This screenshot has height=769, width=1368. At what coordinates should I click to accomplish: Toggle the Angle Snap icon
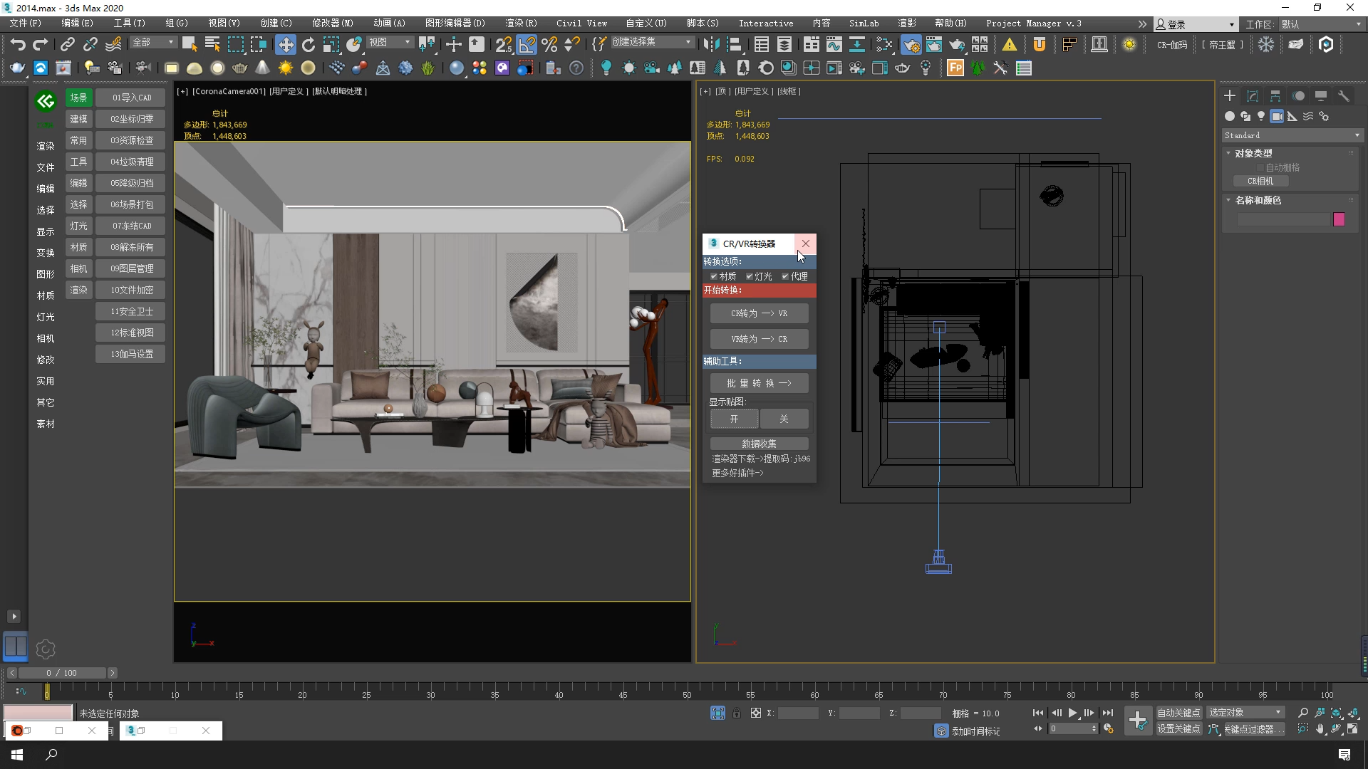tap(527, 45)
